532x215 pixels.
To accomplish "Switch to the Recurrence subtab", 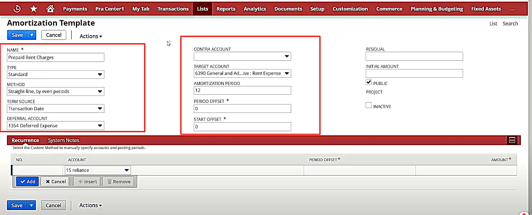I will click(25, 140).
